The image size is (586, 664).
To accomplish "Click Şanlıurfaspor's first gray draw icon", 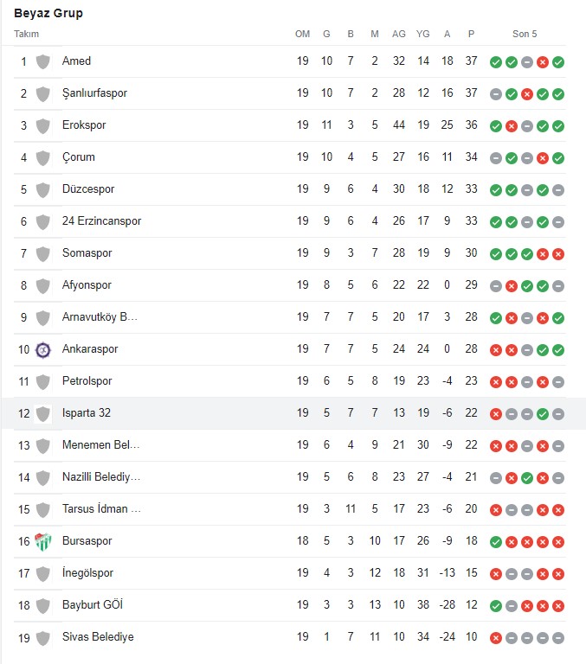I will pos(496,94).
